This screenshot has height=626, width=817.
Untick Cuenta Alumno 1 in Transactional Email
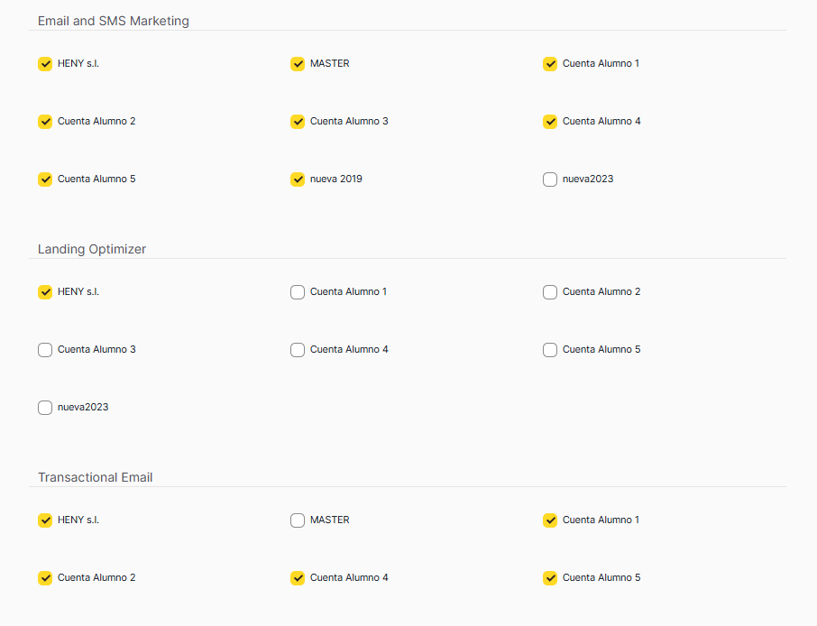click(x=550, y=520)
